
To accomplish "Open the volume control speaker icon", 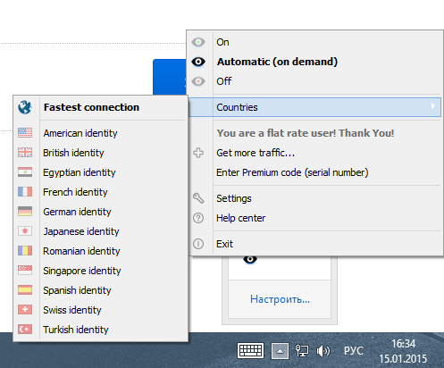I will (323, 351).
